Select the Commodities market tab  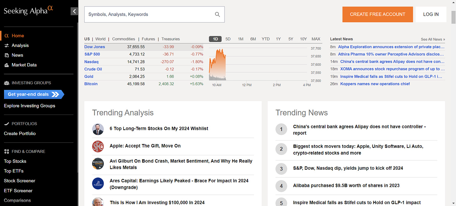click(124, 39)
